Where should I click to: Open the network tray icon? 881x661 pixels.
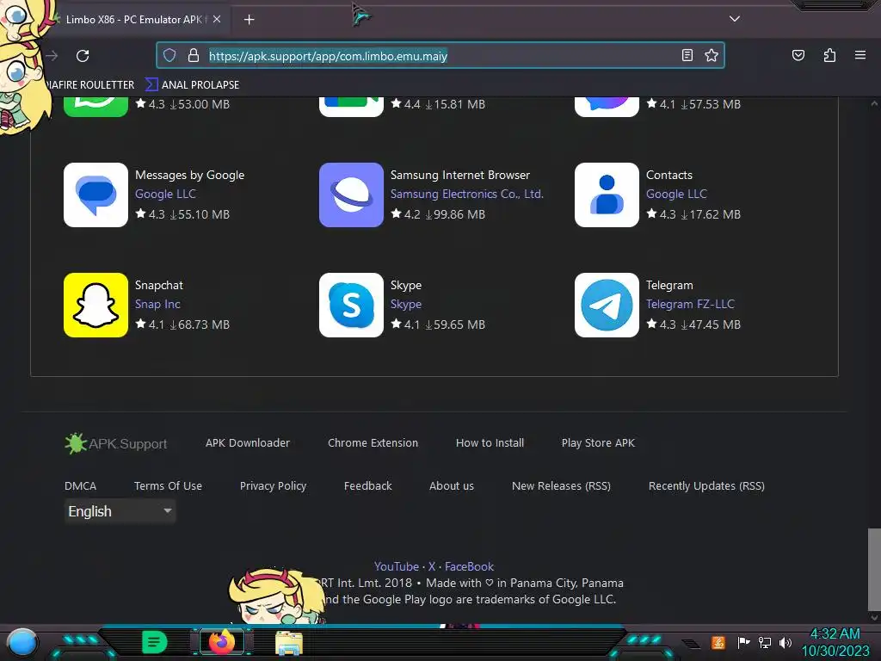[x=765, y=642]
